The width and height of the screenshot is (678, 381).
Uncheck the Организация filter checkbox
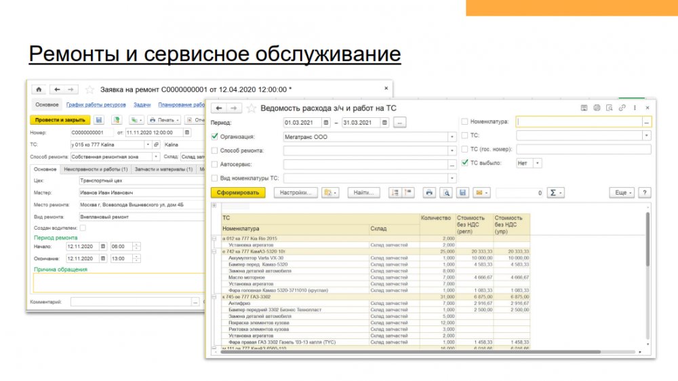pyautogui.click(x=215, y=136)
